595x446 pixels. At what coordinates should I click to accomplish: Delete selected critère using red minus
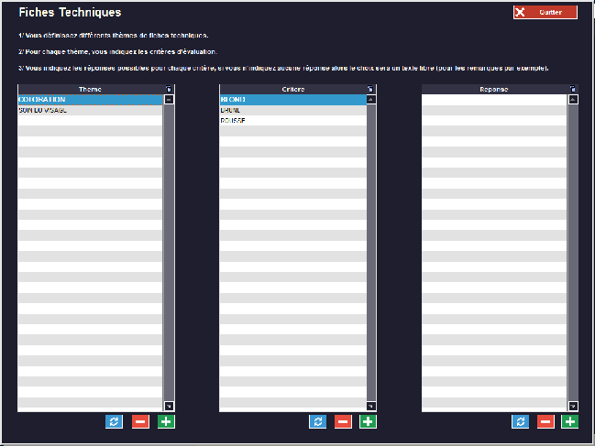[342, 421]
